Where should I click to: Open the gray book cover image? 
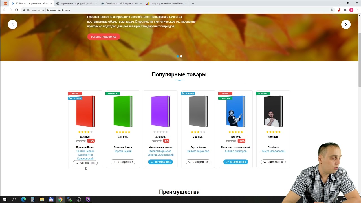(x=198, y=111)
